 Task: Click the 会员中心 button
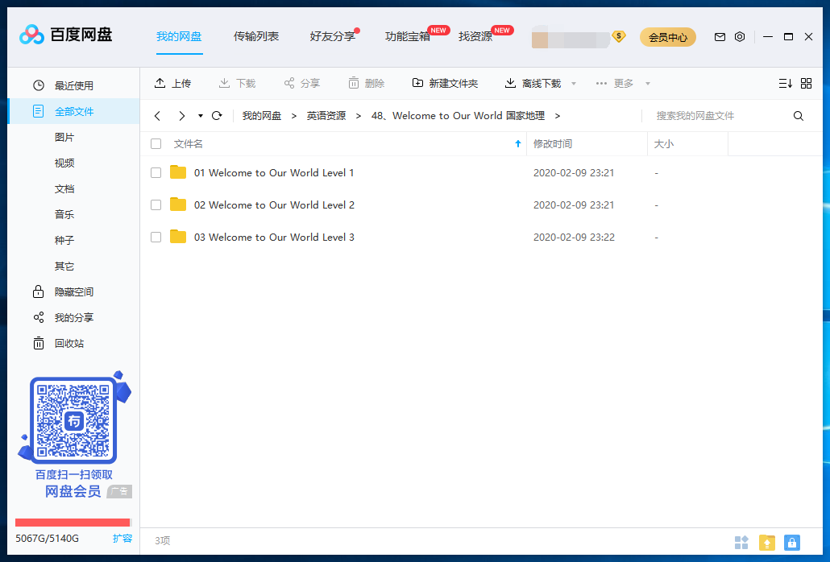[667, 37]
